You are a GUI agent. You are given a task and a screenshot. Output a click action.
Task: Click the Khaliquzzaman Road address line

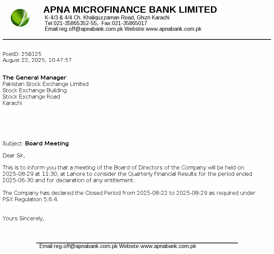107,18
